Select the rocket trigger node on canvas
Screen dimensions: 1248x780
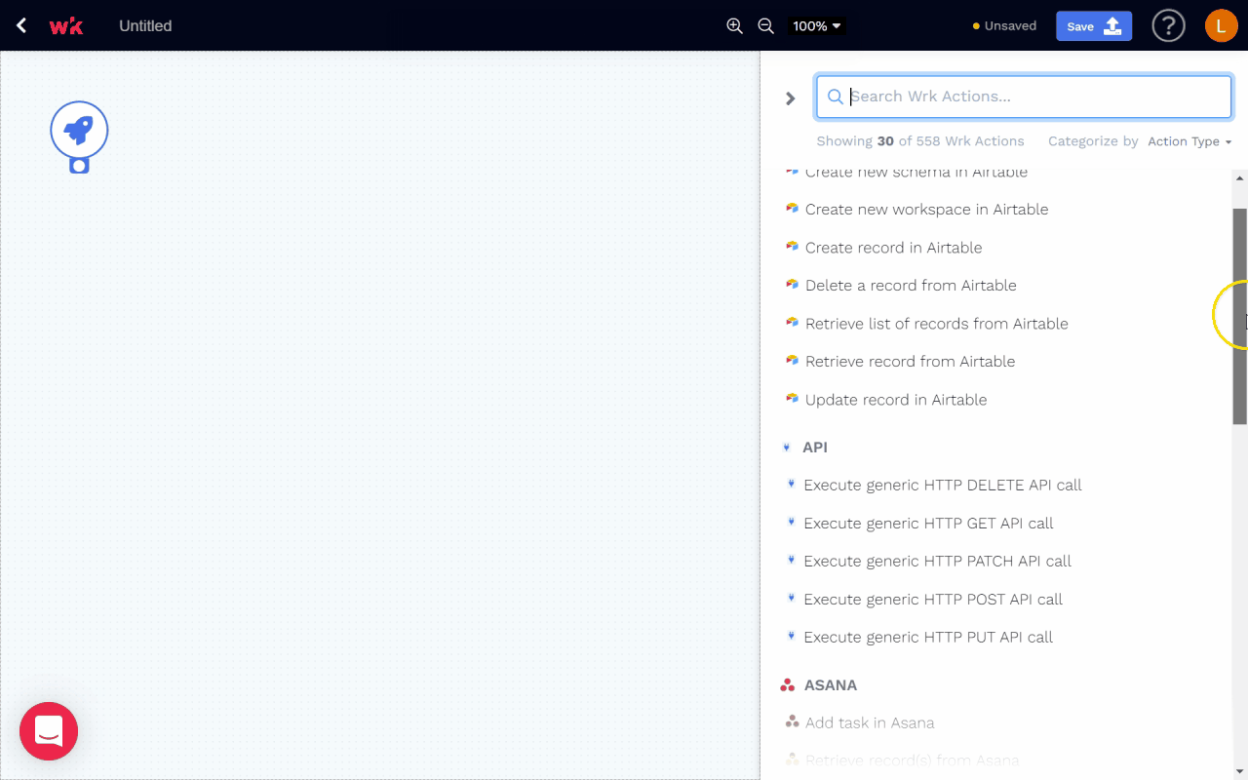click(x=79, y=130)
